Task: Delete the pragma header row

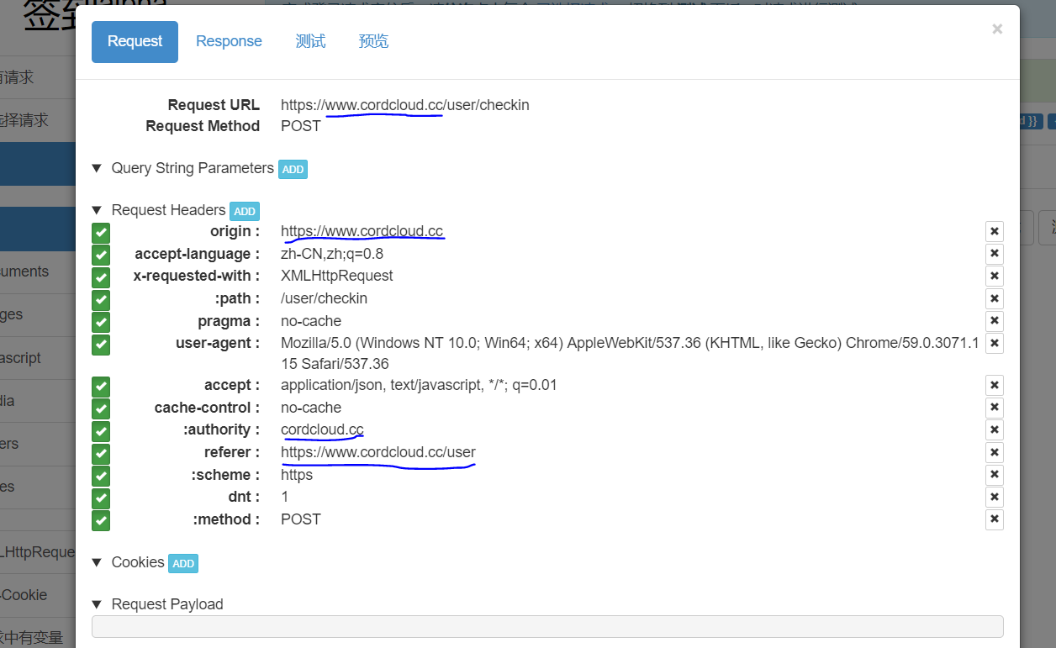Action: click(x=994, y=321)
